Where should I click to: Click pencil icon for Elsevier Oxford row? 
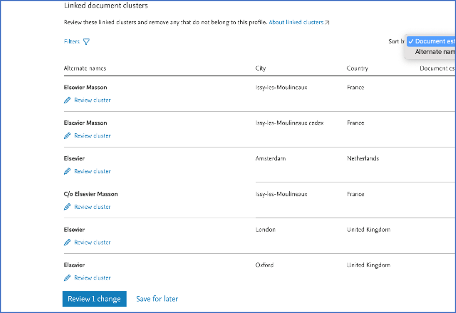coord(67,278)
